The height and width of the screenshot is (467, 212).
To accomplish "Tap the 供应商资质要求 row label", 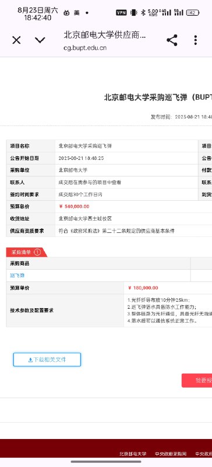I will pos(27,231).
